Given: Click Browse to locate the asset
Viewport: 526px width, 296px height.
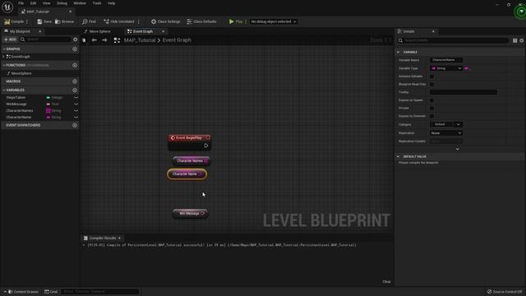Looking at the screenshot, I should (x=64, y=21).
